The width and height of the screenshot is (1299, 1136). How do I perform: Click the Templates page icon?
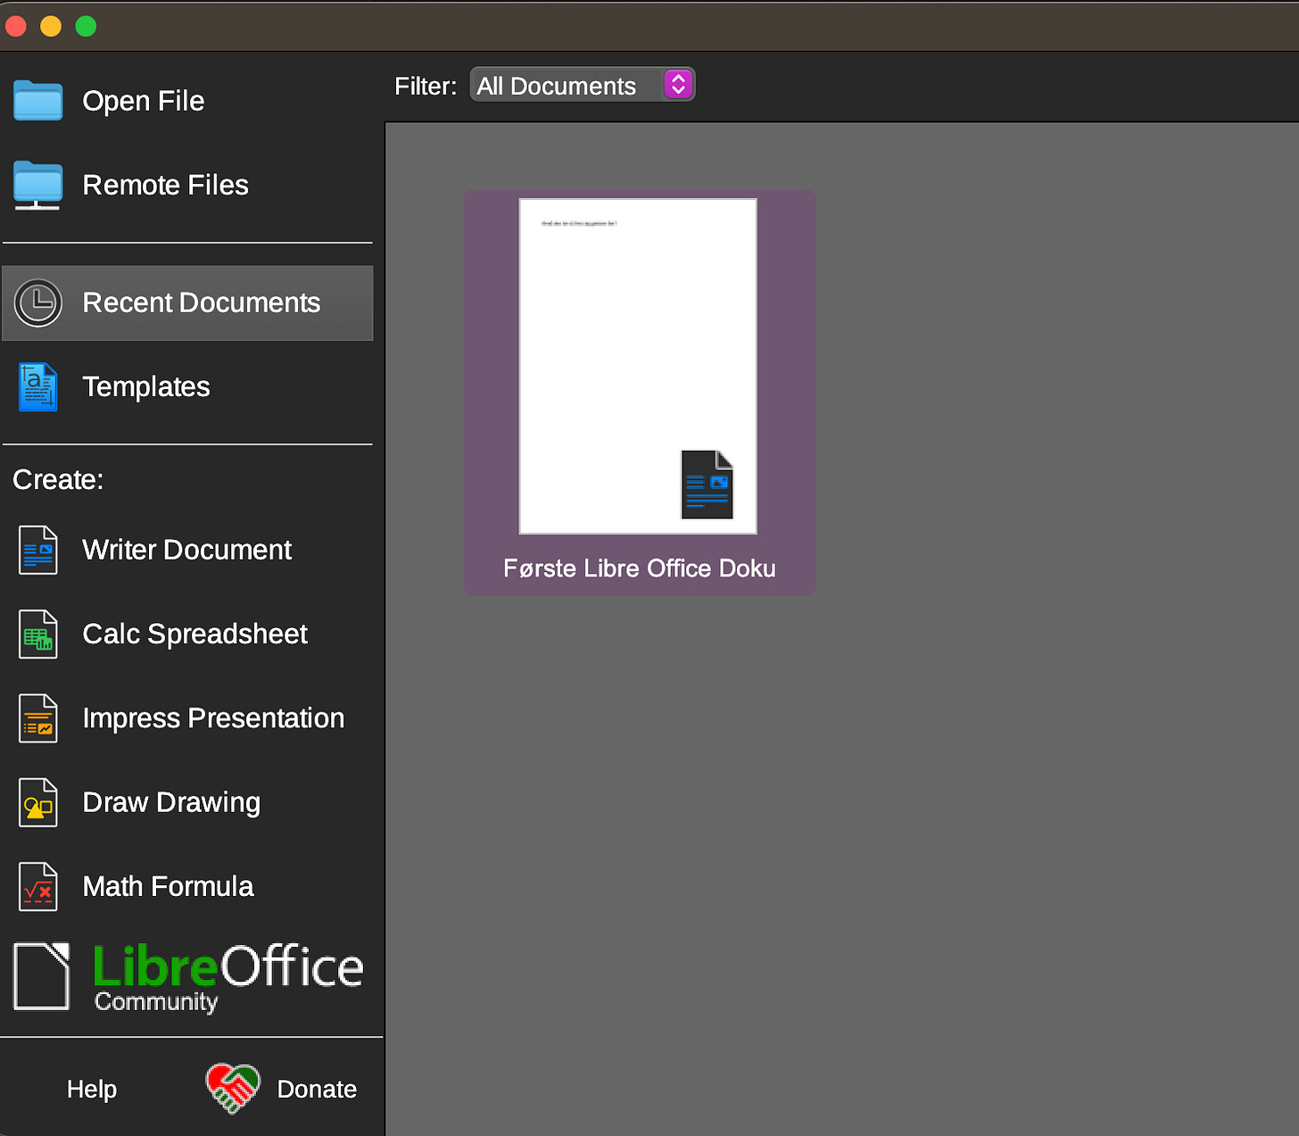click(x=37, y=387)
